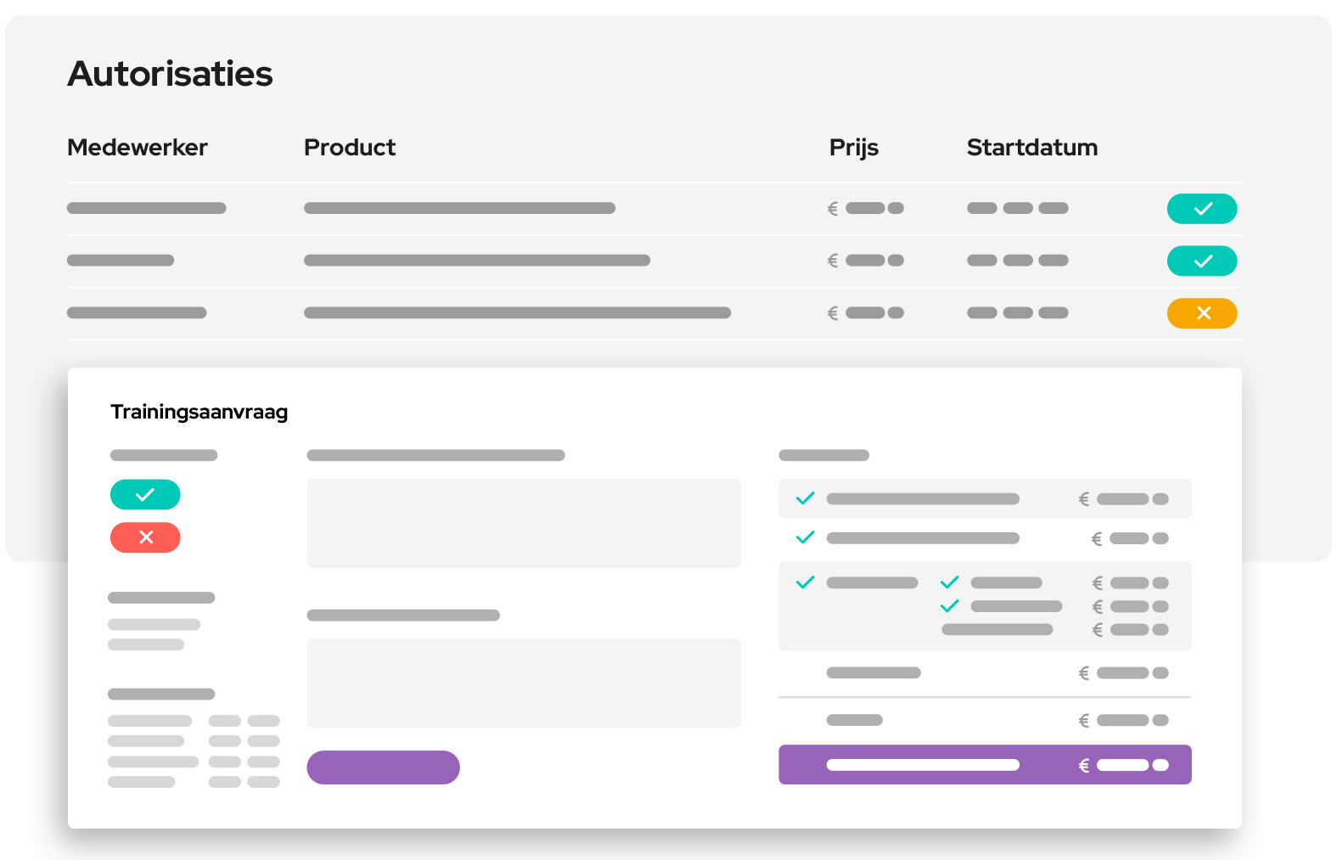Click the euro icon in the purple total bar
This screenshot has width=1337, height=860.
1084,766
